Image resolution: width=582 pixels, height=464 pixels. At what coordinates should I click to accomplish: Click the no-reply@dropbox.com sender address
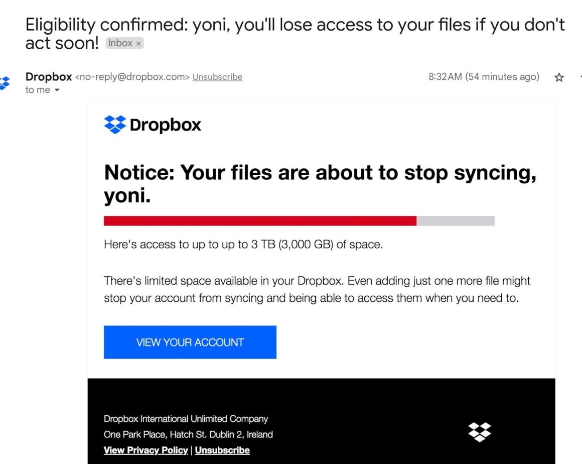tap(132, 77)
